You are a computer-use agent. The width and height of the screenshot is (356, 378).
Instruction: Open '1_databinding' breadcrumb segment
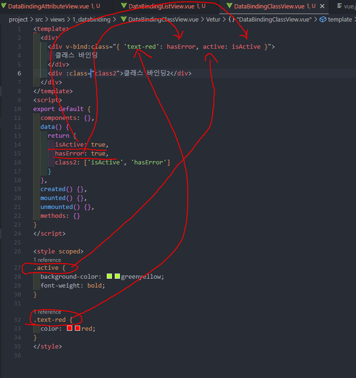coord(92,20)
